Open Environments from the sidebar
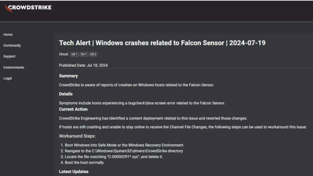Screen dimensions: 313x176 pyautogui.click(x=14, y=67)
